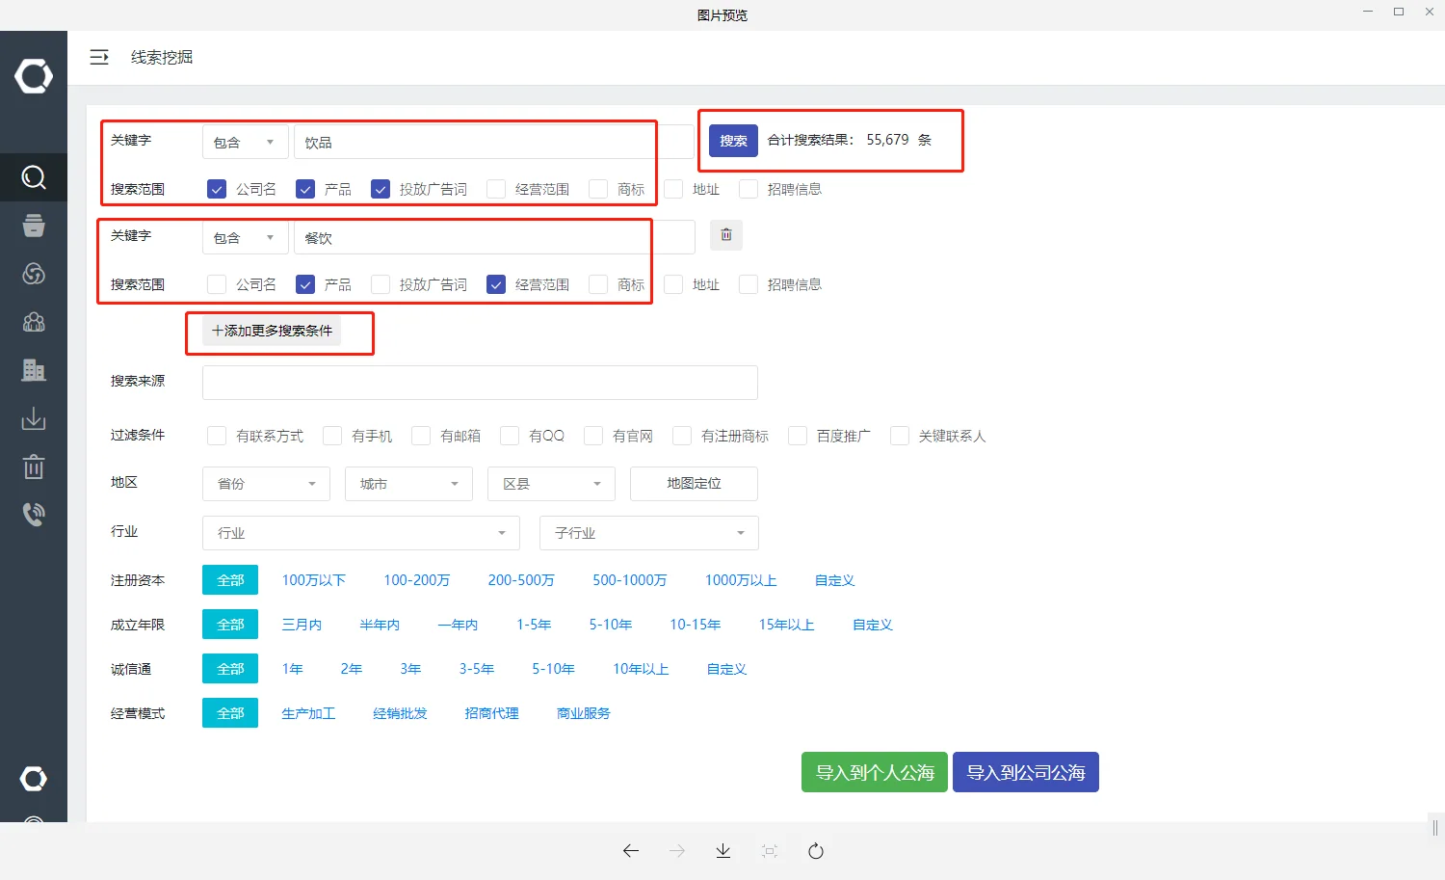1445x880 pixels.
Task: Click 添加更多搜索条件 button
Action: pos(272,331)
